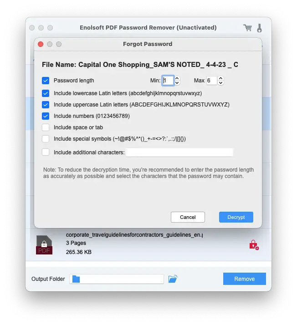Image resolution: width=297 pixels, height=325 pixels.
Task: Open the output folder browse icon
Action: (x=173, y=279)
